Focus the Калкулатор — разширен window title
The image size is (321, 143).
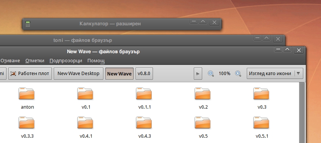(110, 24)
